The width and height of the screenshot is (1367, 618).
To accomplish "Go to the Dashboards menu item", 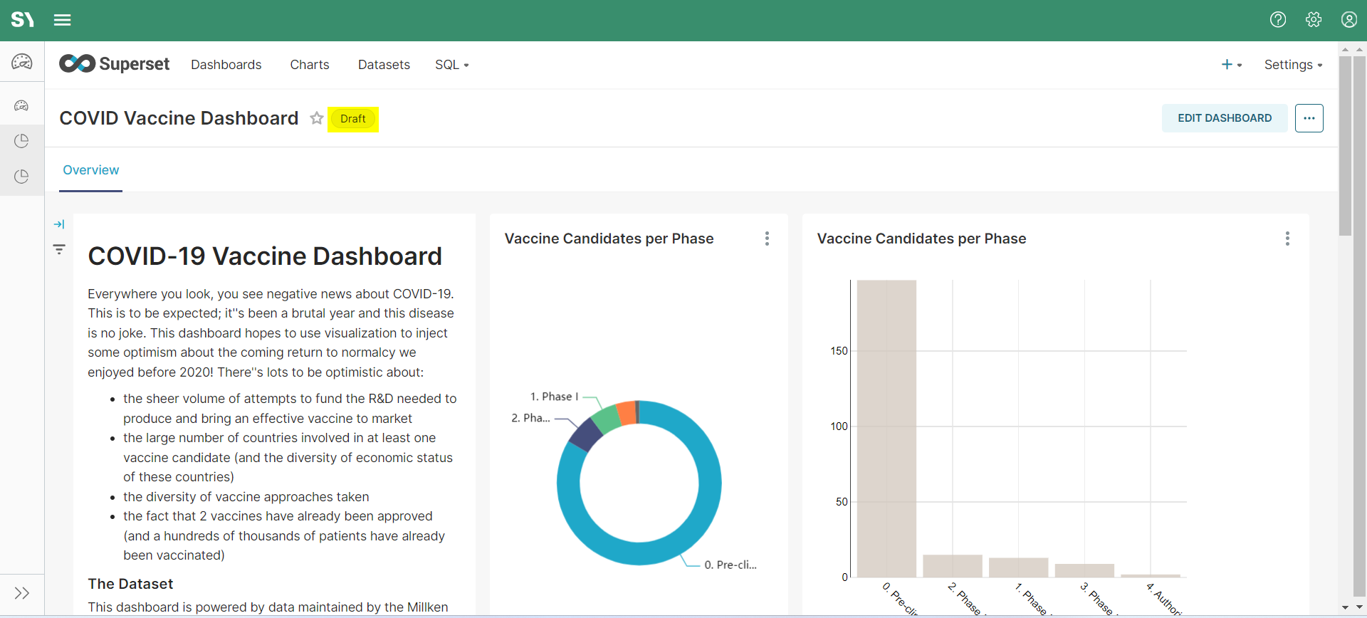I will pyautogui.click(x=226, y=65).
